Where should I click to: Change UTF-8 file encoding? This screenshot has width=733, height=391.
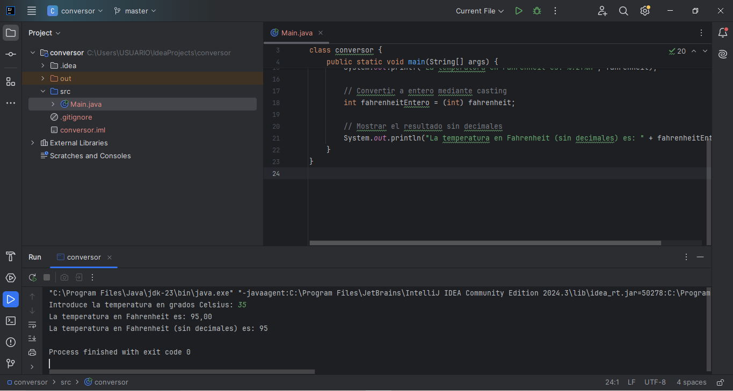pos(655,382)
